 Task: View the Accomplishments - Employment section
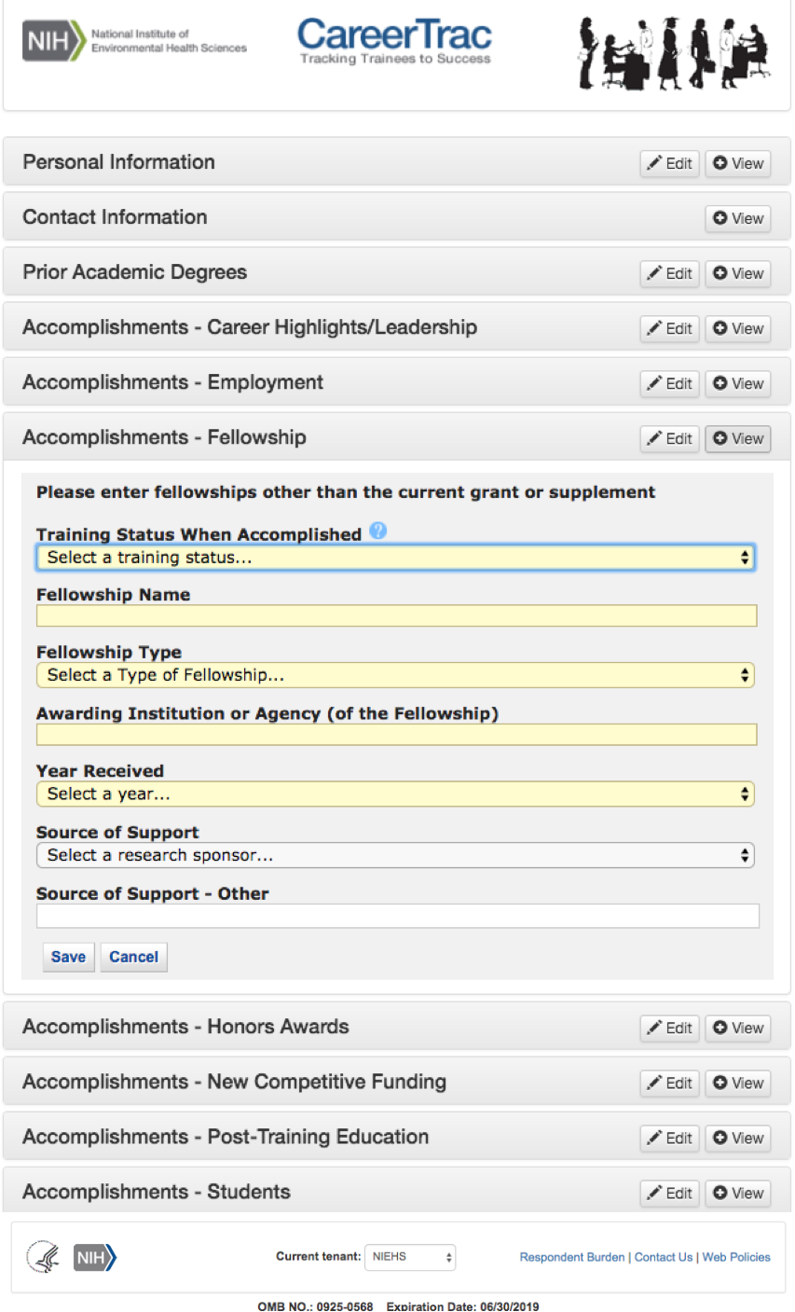[737, 383]
